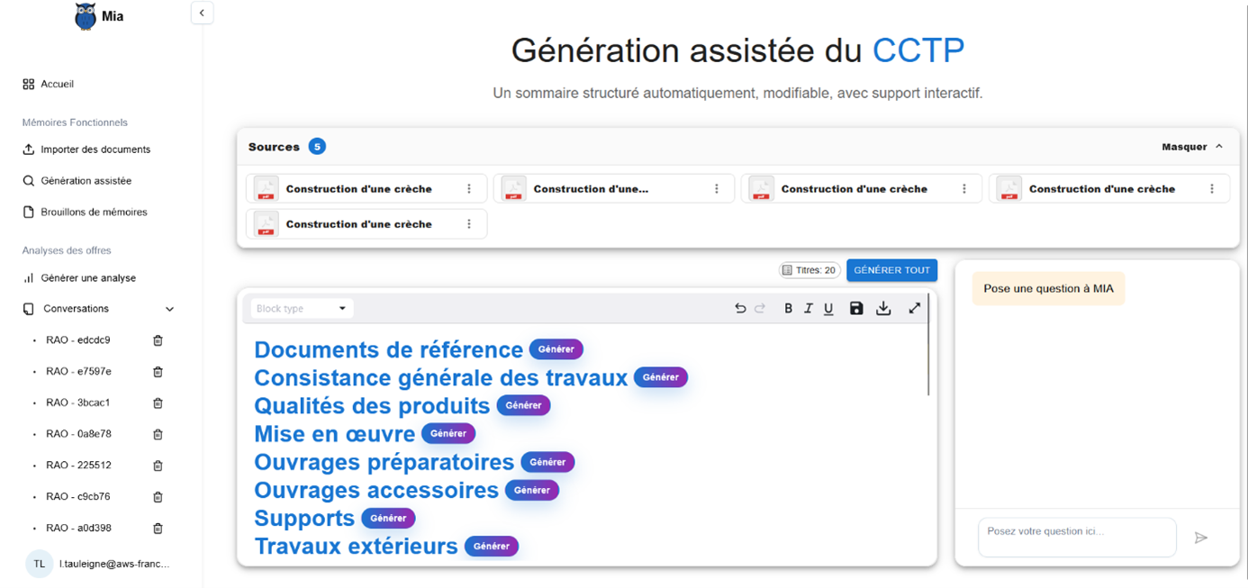Download the CCTP document
The image size is (1248, 588).
tap(883, 308)
